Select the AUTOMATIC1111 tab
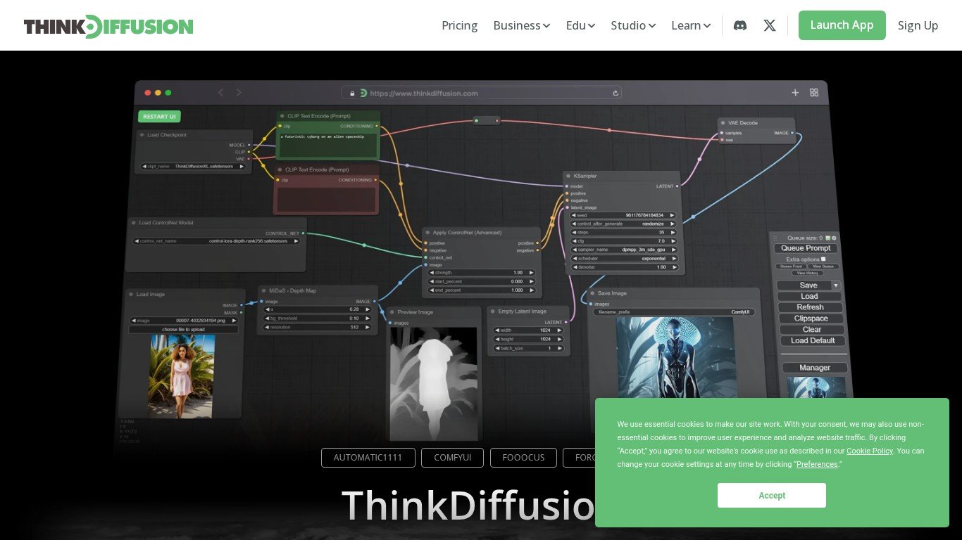The width and height of the screenshot is (962, 540). point(368,458)
